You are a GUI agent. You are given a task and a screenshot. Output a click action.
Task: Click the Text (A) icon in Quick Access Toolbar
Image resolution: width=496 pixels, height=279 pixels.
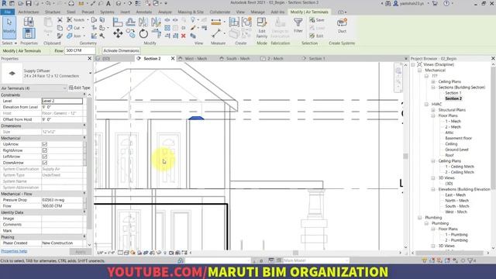108,3
